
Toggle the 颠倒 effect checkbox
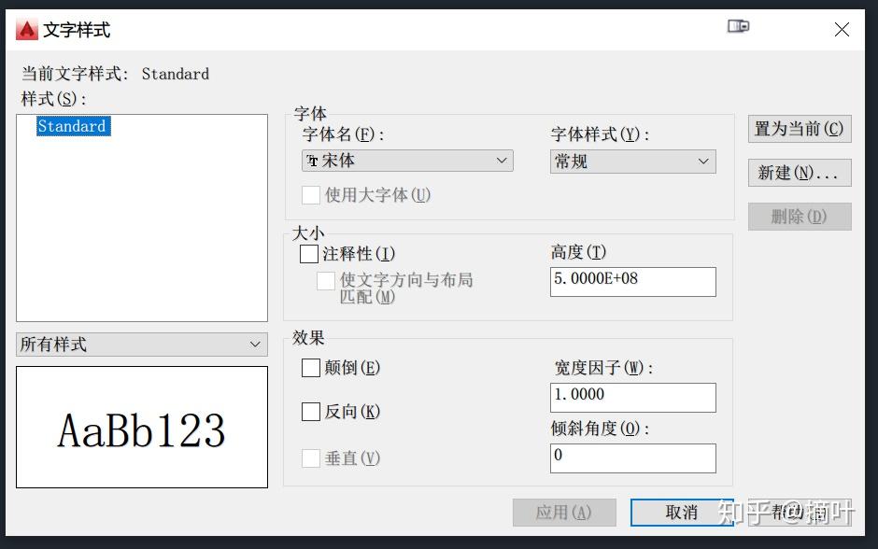311,368
